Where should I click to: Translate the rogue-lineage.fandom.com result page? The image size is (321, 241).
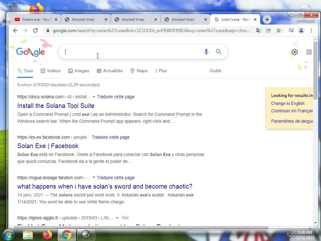[116, 178]
